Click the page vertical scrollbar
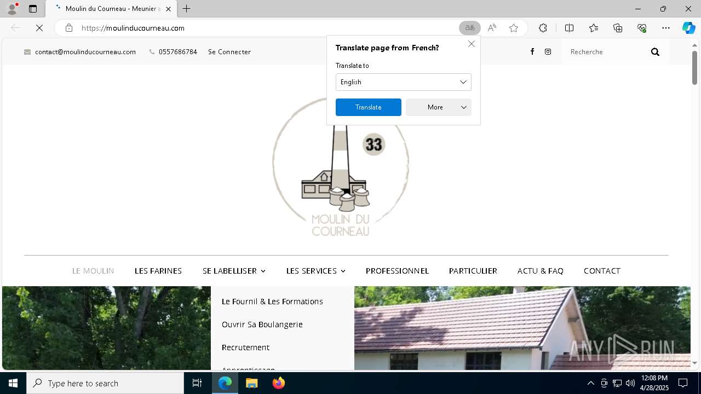 click(x=694, y=68)
